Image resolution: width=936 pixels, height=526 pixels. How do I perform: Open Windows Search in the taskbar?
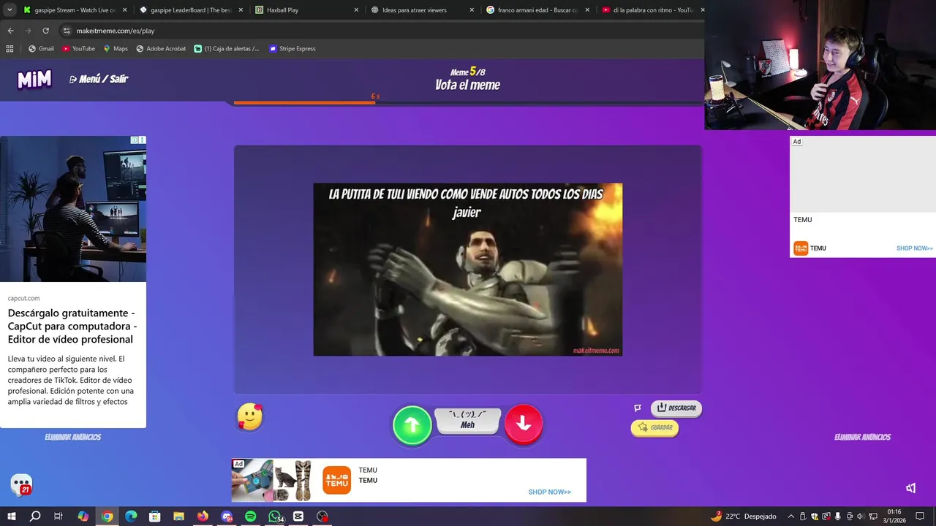coord(34,517)
